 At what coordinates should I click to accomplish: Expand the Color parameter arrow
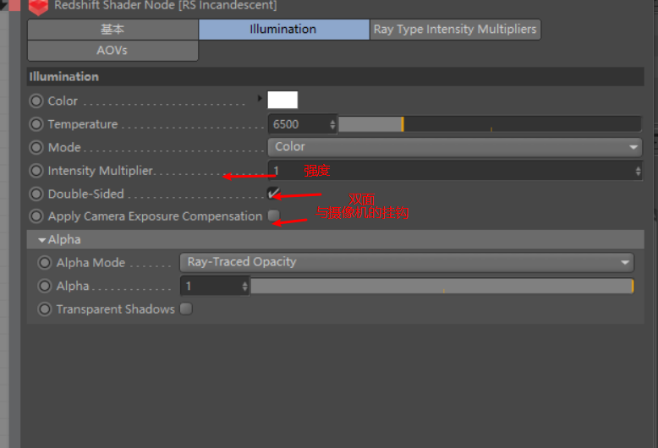pos(260,98)
